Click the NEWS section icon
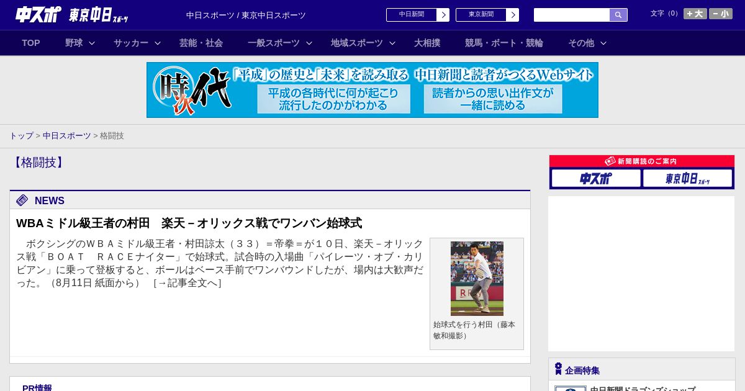This screenshot has width=745, height=391. 22,200
